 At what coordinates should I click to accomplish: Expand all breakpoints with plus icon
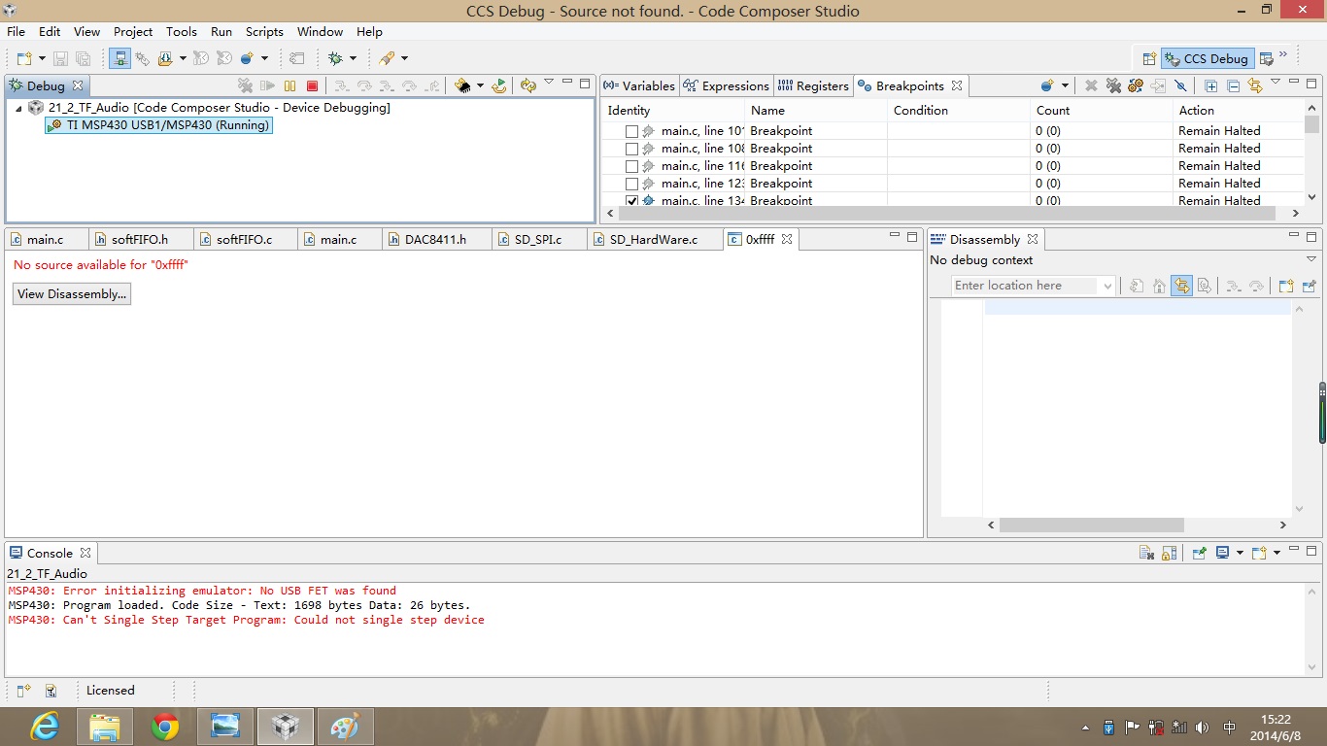[1211, 85]
